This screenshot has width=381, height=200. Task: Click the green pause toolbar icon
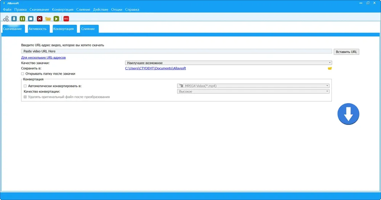(22, 19)
